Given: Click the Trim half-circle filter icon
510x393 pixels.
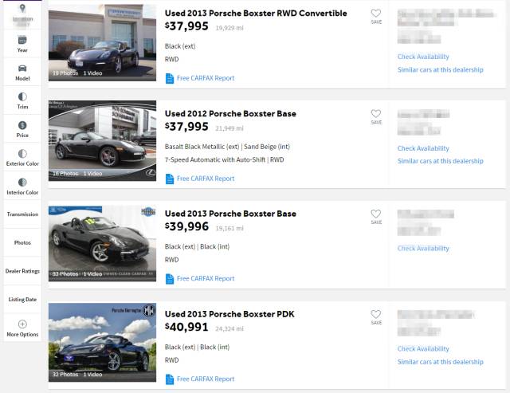Looking at the screenshot, I should 22,96.
